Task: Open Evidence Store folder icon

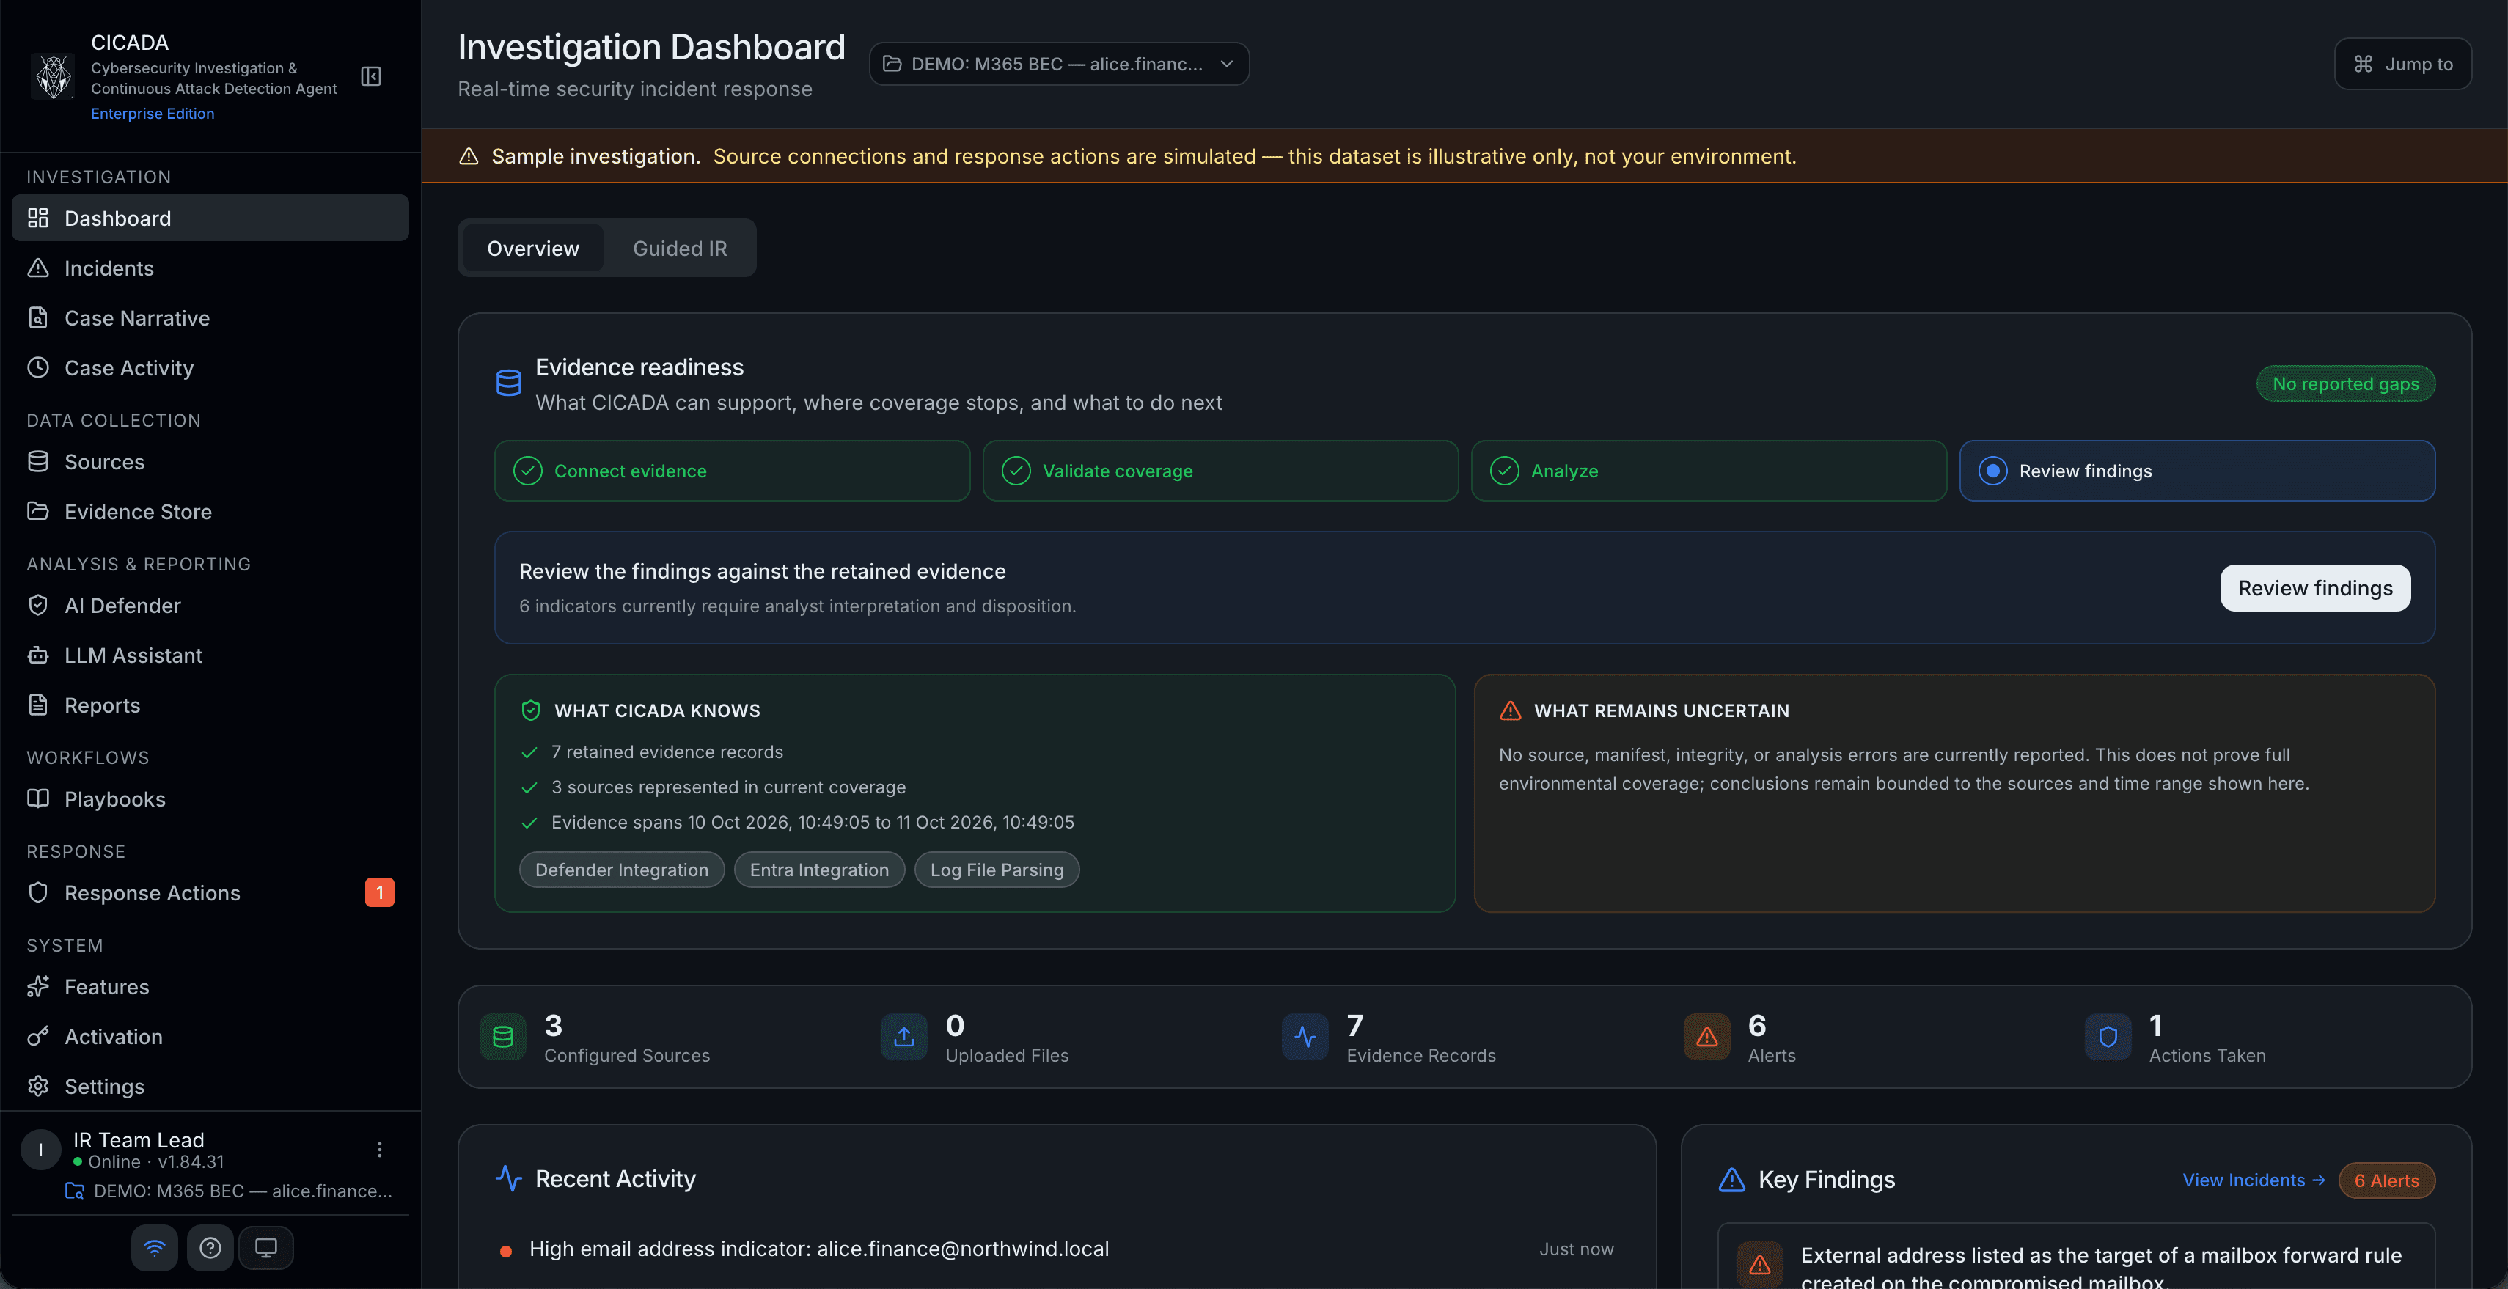Action: [x=38, y=511]
